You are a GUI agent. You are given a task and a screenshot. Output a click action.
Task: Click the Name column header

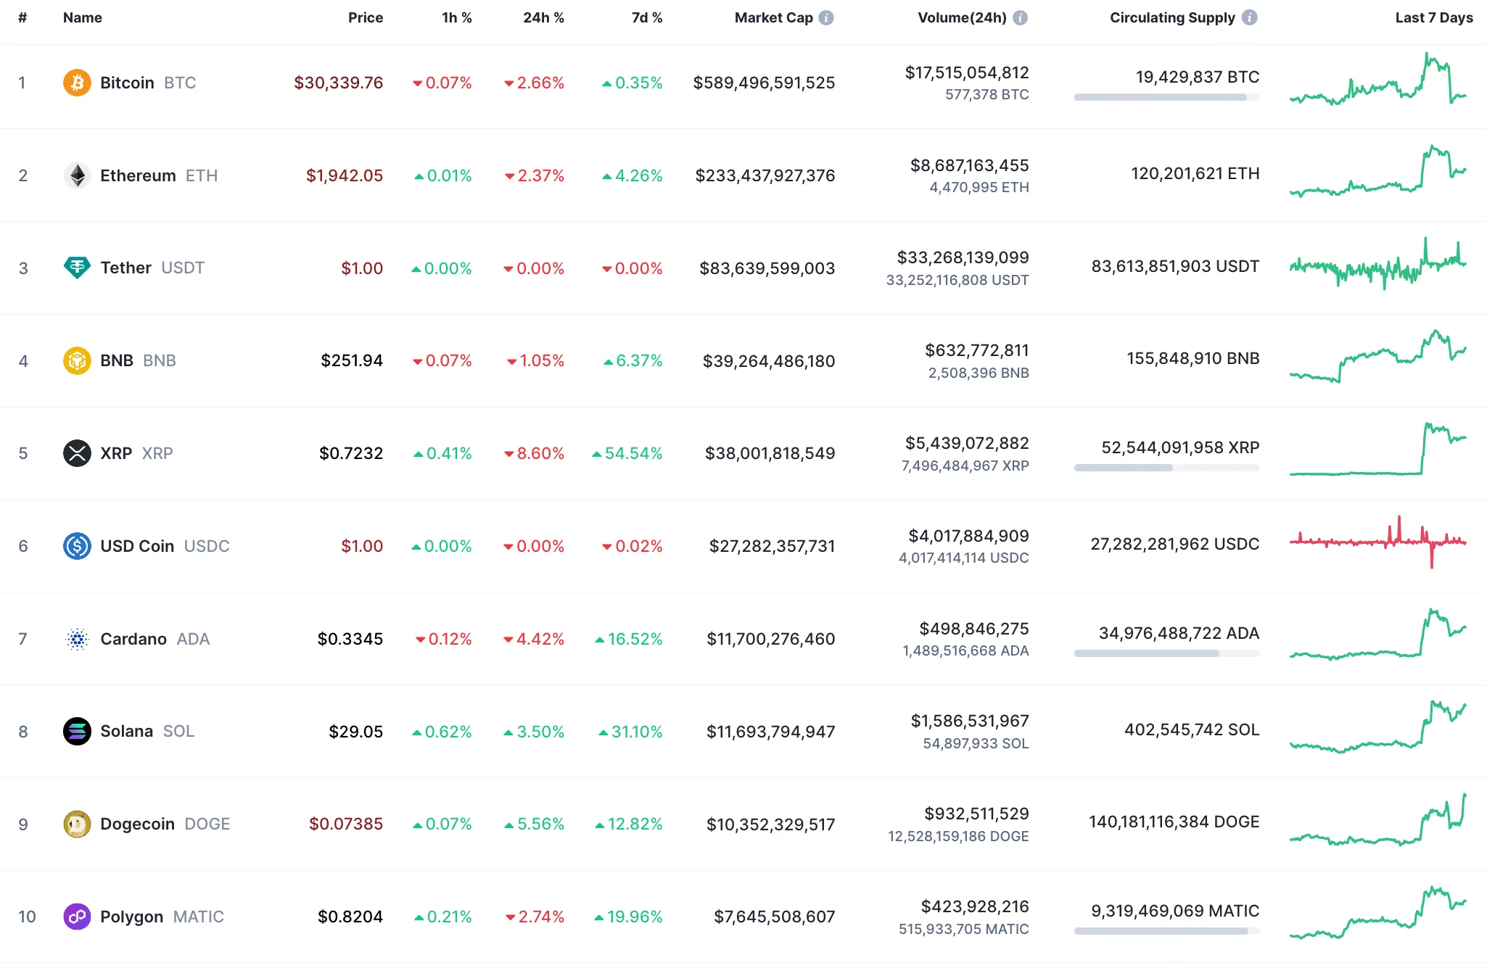coord(83,17)
